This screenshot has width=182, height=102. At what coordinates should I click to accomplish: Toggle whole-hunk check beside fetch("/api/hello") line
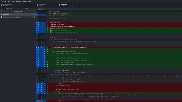coord(37,23)
